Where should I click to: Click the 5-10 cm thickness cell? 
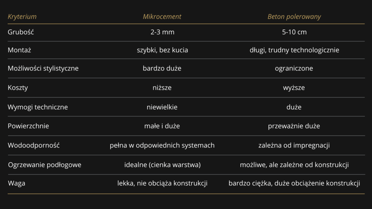[x=294, y=32]
